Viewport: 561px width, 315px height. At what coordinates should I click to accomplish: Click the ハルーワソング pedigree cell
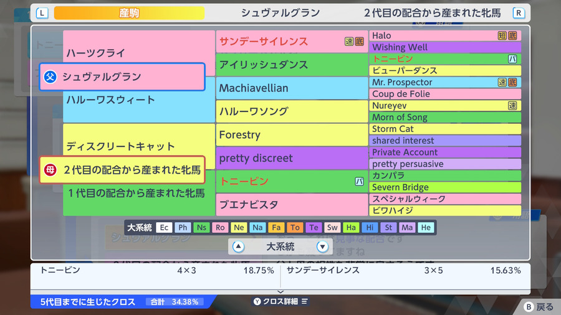click(x=292, y=111)
